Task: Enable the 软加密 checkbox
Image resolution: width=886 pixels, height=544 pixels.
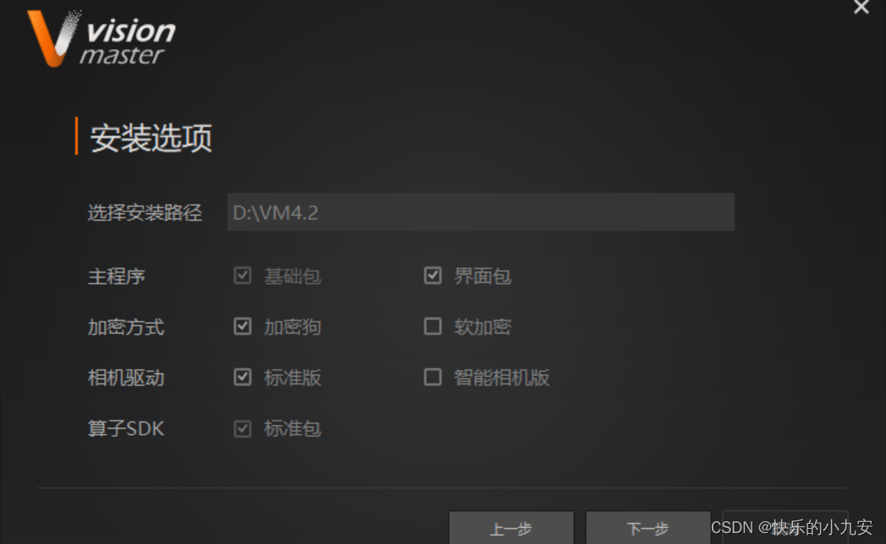Action: point(433,327)
